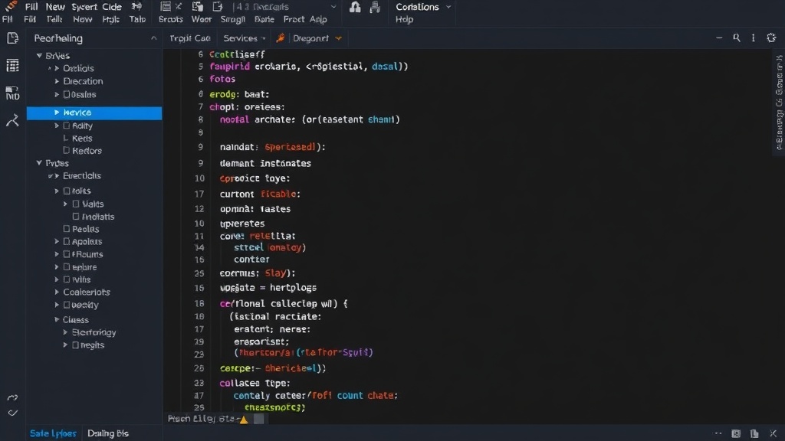785x441 pixels.
Task: Toggle the Vialts checkbox
Action: (76, 204)
